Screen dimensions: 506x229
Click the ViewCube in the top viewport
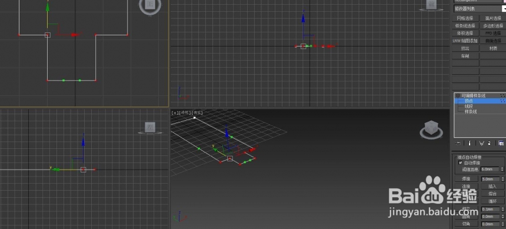click(x=150, y=6)
